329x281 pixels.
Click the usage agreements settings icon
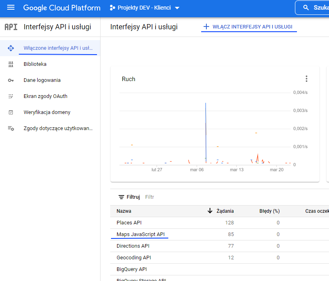coord(11,128)
